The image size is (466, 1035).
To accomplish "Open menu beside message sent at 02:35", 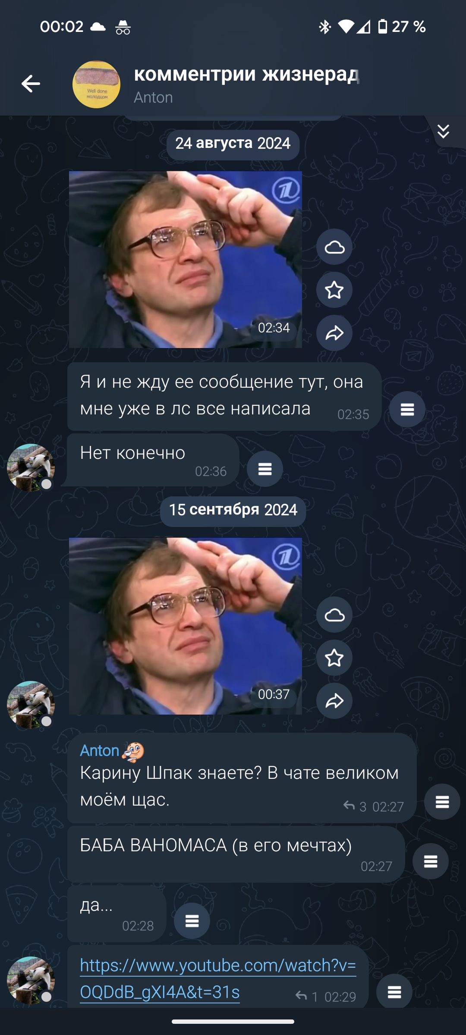I will point(407,409).
